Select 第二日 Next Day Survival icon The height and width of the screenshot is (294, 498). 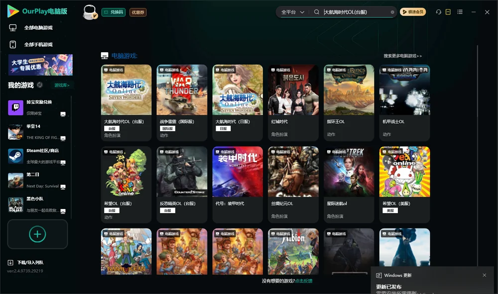pyautogui.click(x=15, y=180)
